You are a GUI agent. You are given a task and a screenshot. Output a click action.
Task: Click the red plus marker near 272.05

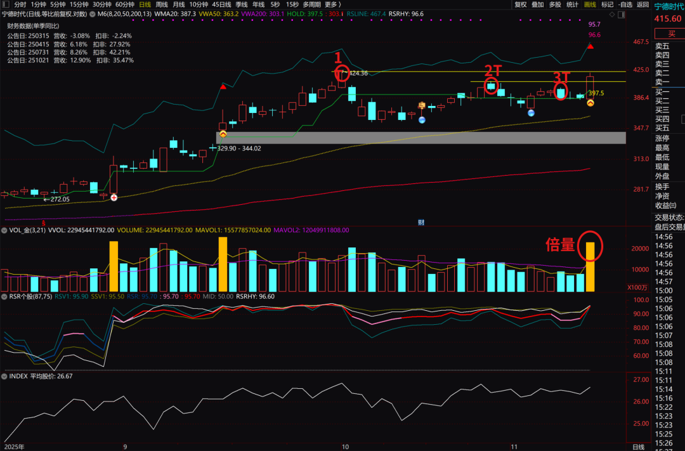coord(114,197)
